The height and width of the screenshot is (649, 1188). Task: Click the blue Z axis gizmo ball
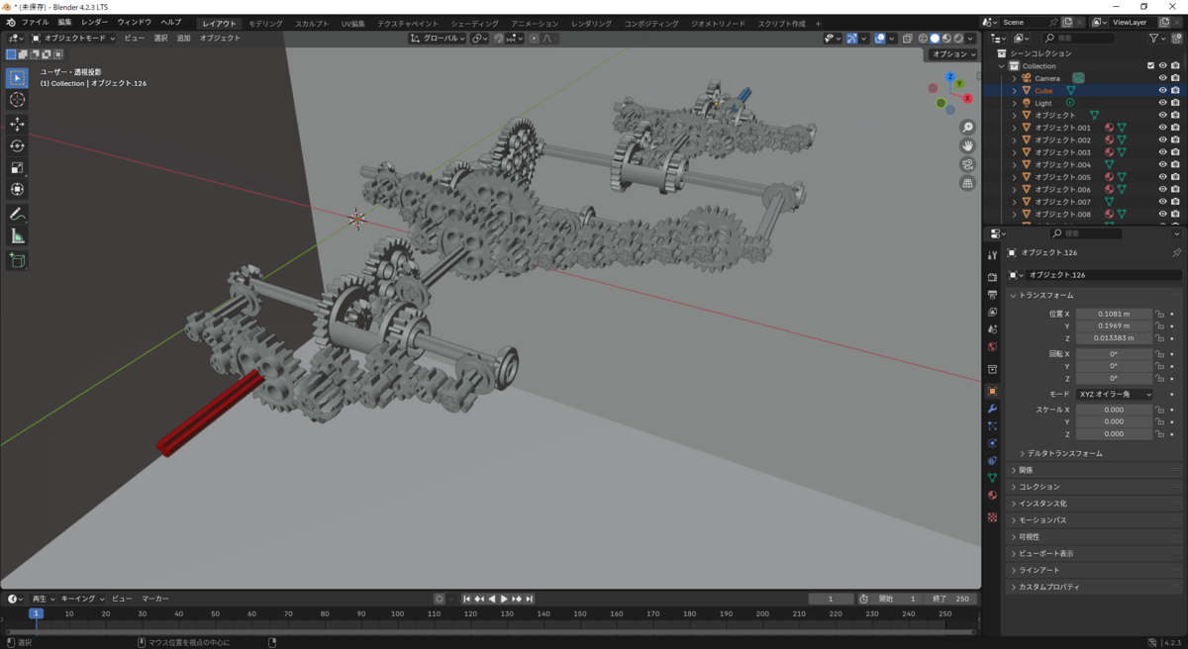point(949,76)
